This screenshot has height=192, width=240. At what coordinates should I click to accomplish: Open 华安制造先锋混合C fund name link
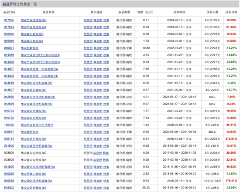34,90
